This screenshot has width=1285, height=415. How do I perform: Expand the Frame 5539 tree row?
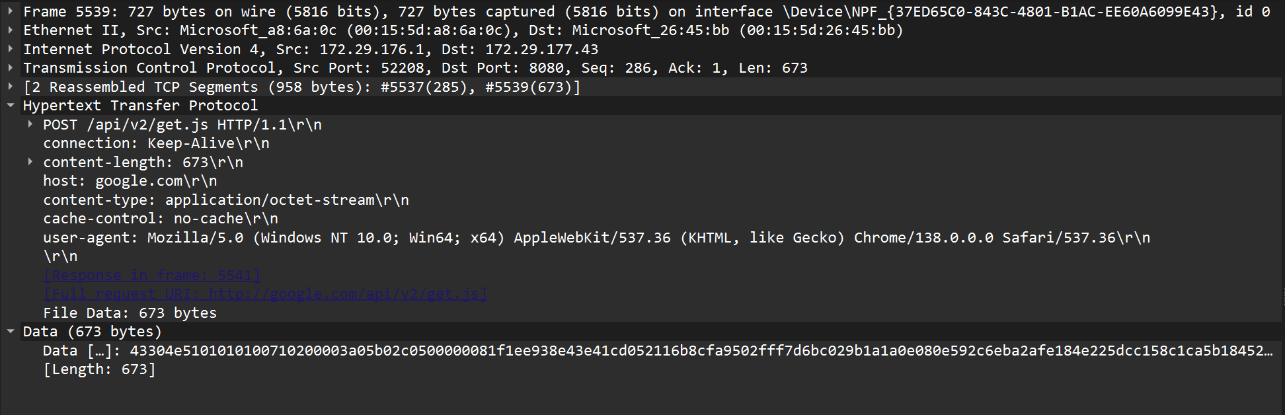[x=11, y=11]
